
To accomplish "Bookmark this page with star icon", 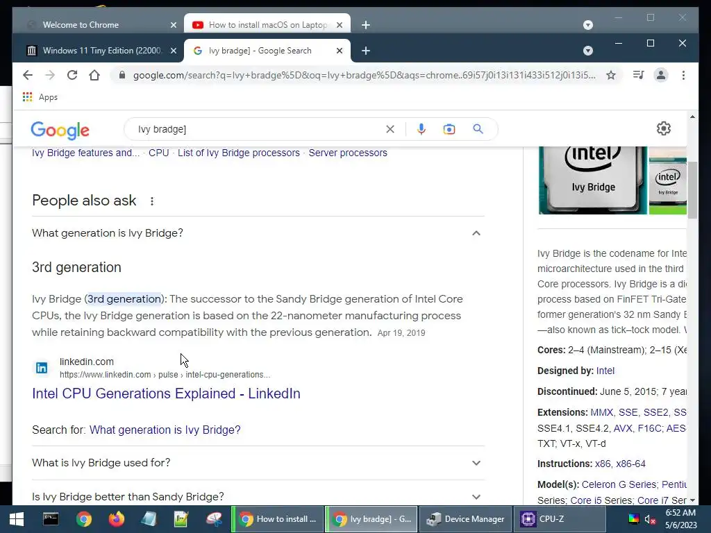I will [611, 75].
